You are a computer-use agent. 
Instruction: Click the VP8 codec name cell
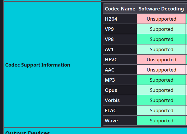point(120,39)
